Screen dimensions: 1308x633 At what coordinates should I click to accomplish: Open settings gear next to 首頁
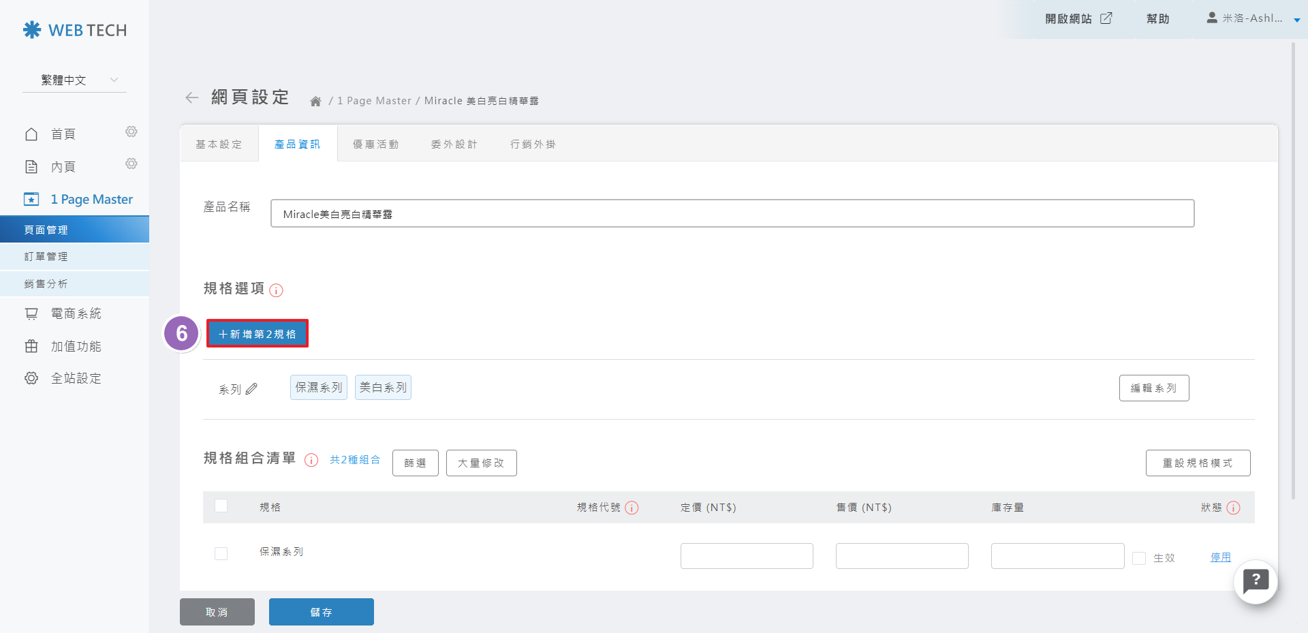pyautogui.click(x=131, y=132)
